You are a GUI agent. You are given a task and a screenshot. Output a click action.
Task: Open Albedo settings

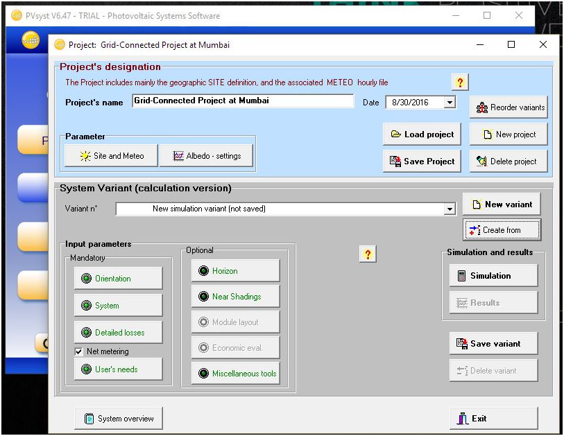206,156
